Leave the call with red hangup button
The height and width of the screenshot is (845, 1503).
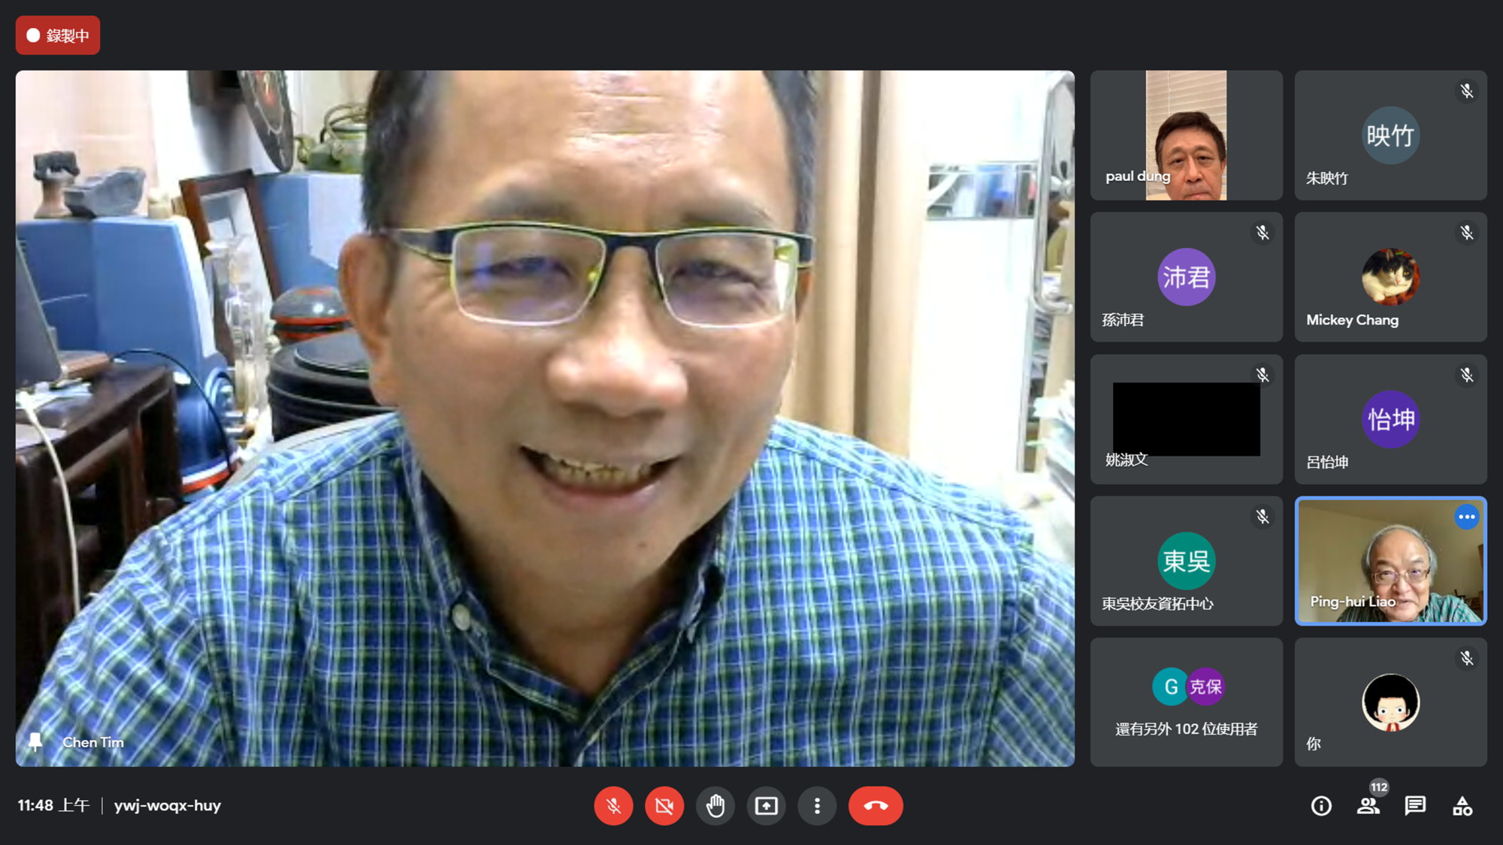click(875, 806)
